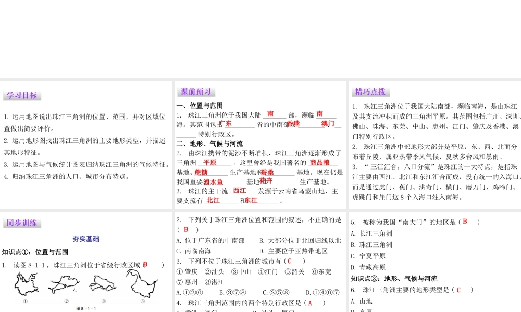Click the 二、地形、气候与河流 section heading

point(209,144)
